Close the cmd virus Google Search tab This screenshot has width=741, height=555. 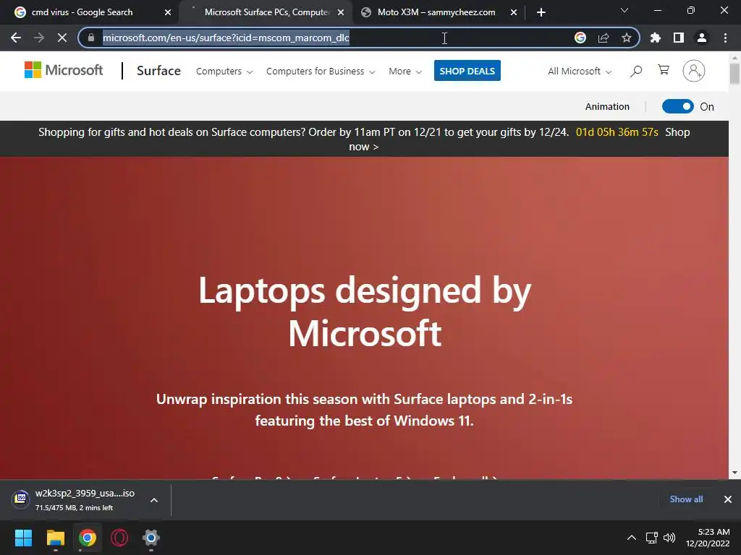[168, 12]
